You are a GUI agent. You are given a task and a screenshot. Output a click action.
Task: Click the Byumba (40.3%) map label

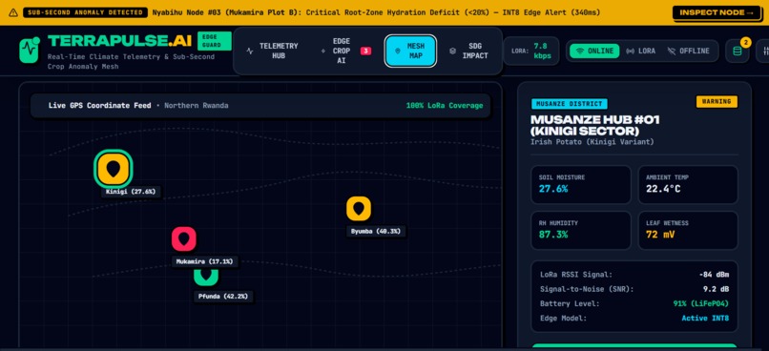click(x=376, y=231)
